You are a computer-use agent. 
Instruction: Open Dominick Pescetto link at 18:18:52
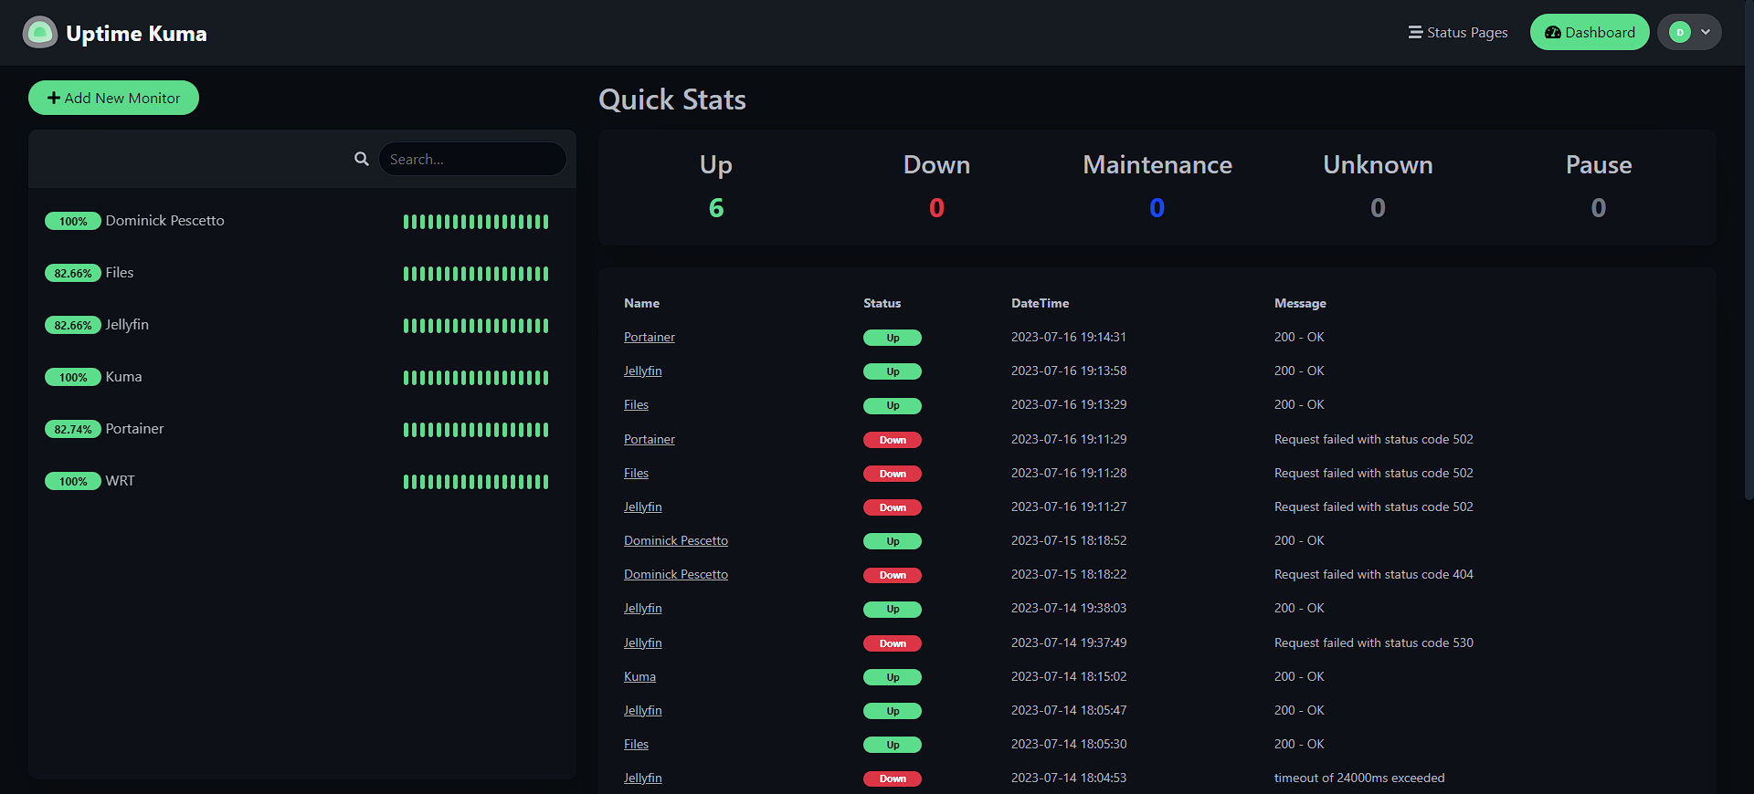point(676,540)
